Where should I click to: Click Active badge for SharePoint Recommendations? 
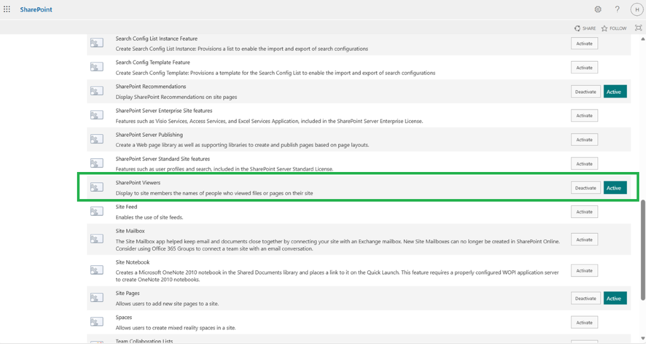click(615, 92)
